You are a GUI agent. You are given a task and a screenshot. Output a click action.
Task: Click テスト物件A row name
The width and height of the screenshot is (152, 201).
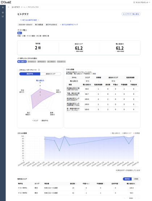[22, 188]
